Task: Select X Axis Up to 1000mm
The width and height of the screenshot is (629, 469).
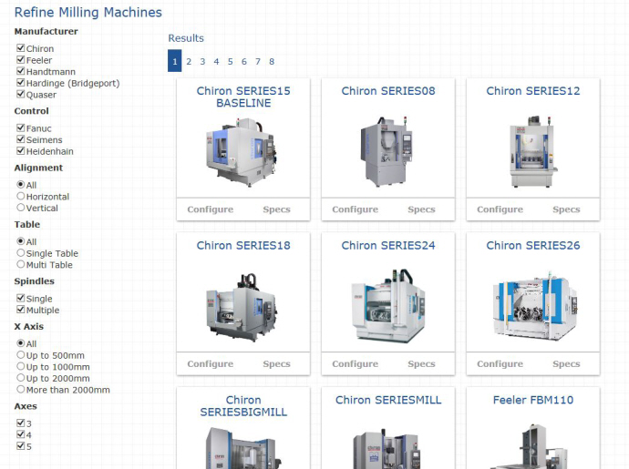Action: point(20,366)
